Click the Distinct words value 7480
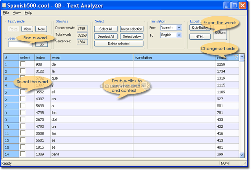This screenshot has height=170, width=251. point(82,29)
